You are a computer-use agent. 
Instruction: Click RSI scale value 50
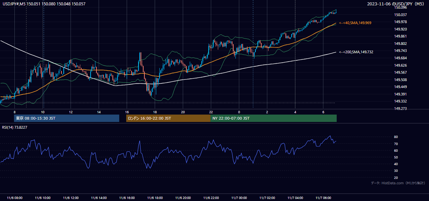point(396,157)
